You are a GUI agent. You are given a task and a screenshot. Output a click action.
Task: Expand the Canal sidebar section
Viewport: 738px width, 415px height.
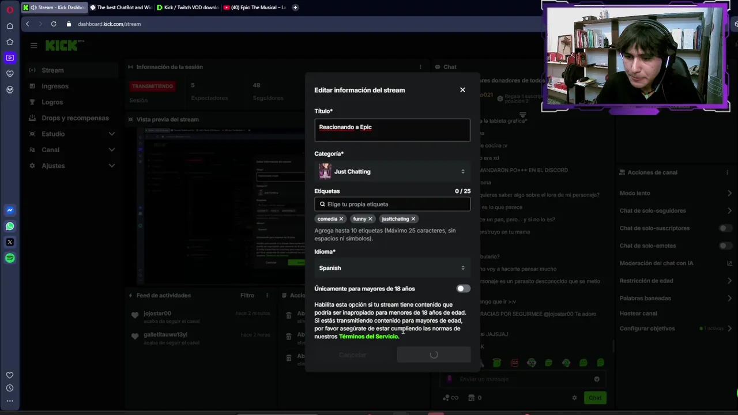(112, 150)
